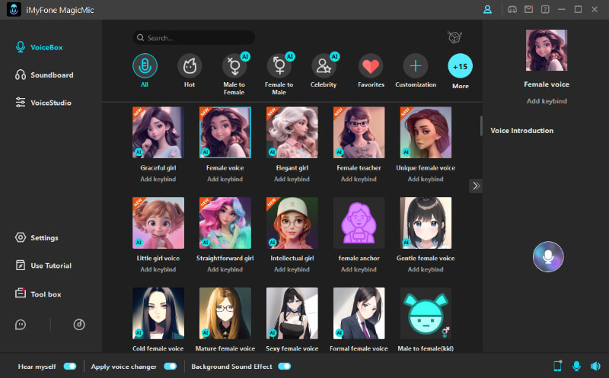Click the Voice Introduction heading

coord(521,130)
